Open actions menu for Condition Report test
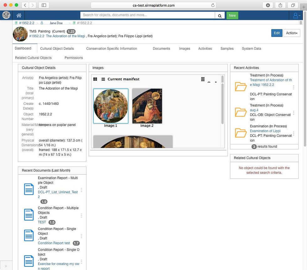This screenshot has height=270, width=307. [81, 236]
